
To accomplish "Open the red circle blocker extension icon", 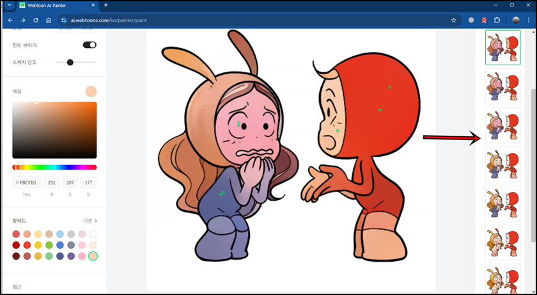I will point(484,20).
